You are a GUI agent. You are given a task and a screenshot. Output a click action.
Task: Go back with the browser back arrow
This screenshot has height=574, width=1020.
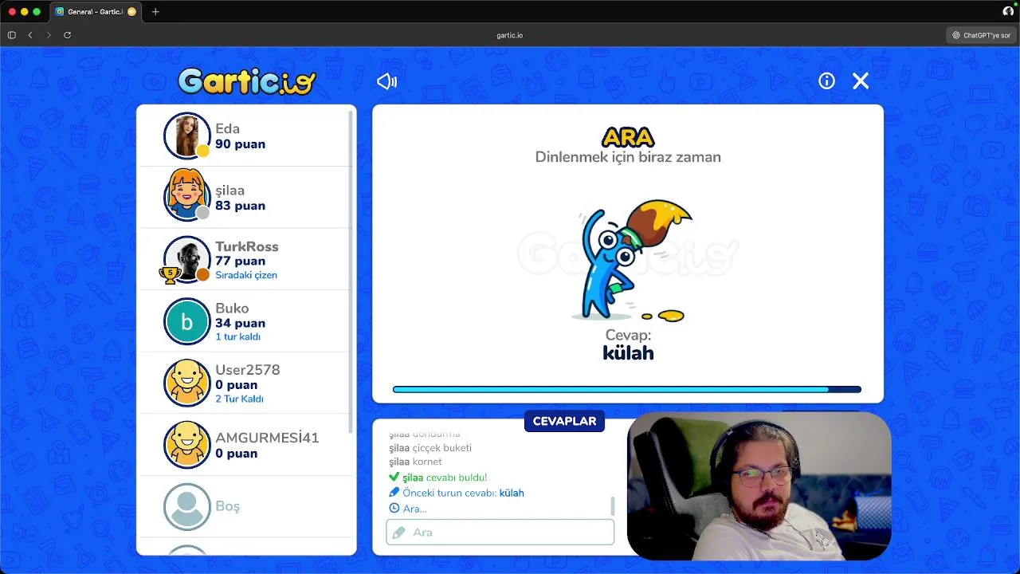30,35
